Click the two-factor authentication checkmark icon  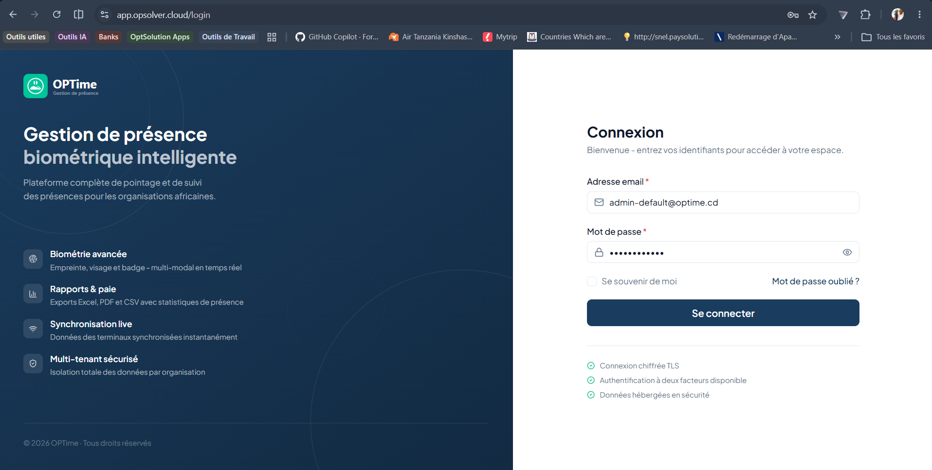click(591, 380)
